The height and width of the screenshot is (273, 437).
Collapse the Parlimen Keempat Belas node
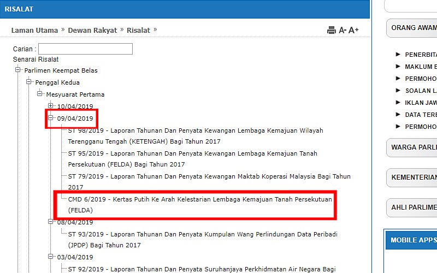[x=18, y=70]
